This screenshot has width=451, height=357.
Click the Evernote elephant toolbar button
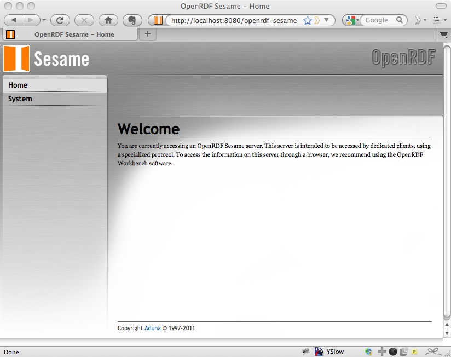[132, 20]
